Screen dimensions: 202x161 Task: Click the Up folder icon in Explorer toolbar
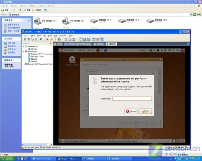coord(20,10)
